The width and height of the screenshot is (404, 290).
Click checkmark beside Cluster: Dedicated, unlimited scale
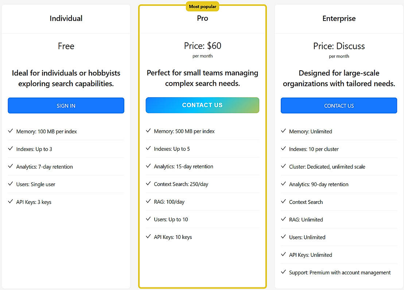pyautogui.click(x=283, y=166)
